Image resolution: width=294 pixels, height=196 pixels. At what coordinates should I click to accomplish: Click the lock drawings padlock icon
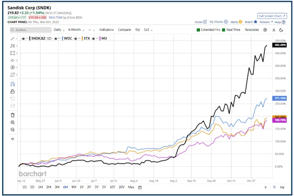pos(13,91)
